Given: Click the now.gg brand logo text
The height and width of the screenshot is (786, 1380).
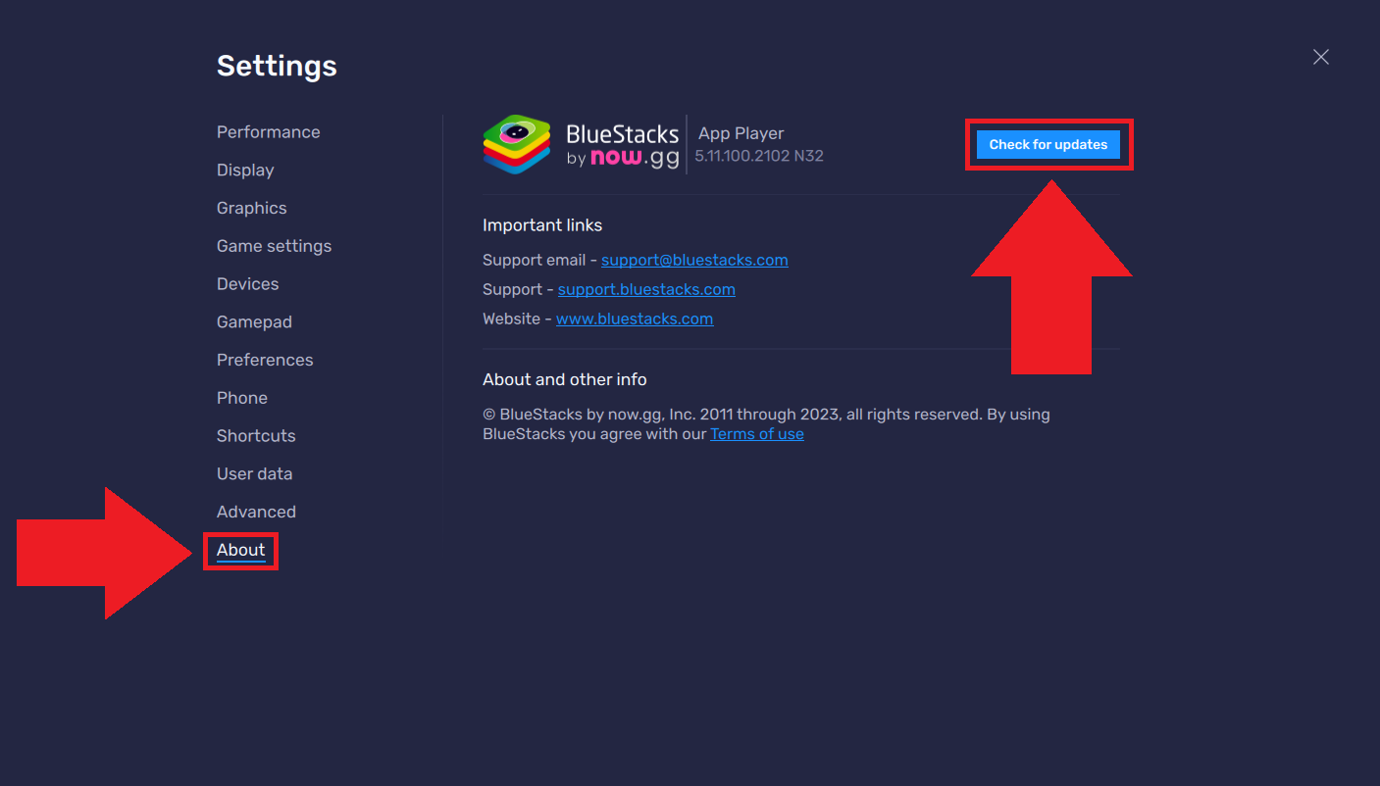Looking at the screenshot, I should (634, 158).
